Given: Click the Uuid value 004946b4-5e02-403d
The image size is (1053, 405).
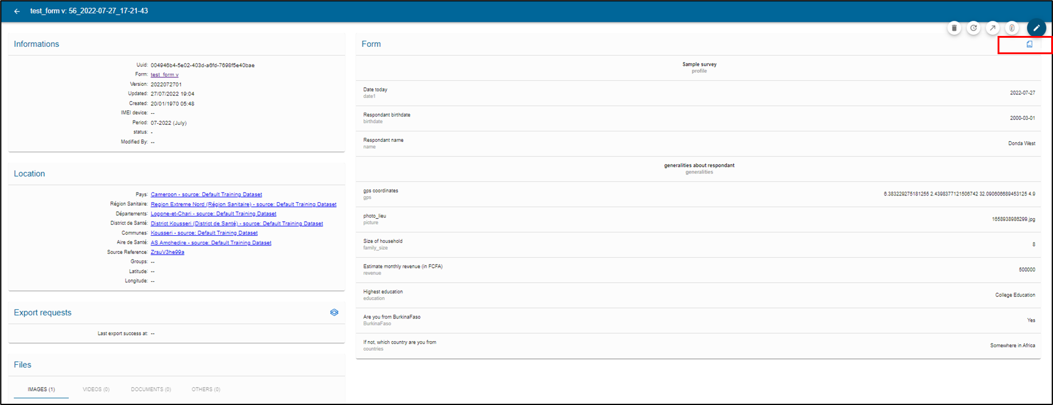Looking at the screenshot, I should [x=203, y=65].
